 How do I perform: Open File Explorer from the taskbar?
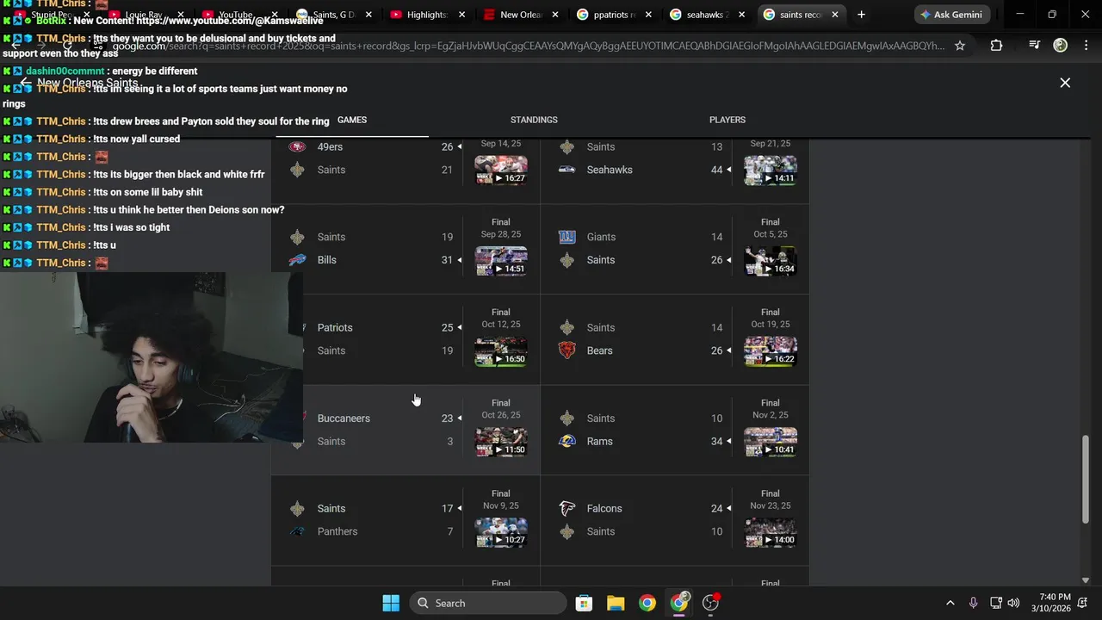point(616,603)
